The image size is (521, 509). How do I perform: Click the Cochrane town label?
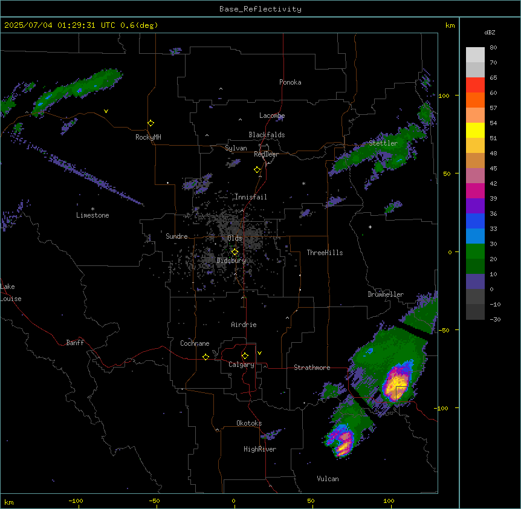click(x=195, y=343)
